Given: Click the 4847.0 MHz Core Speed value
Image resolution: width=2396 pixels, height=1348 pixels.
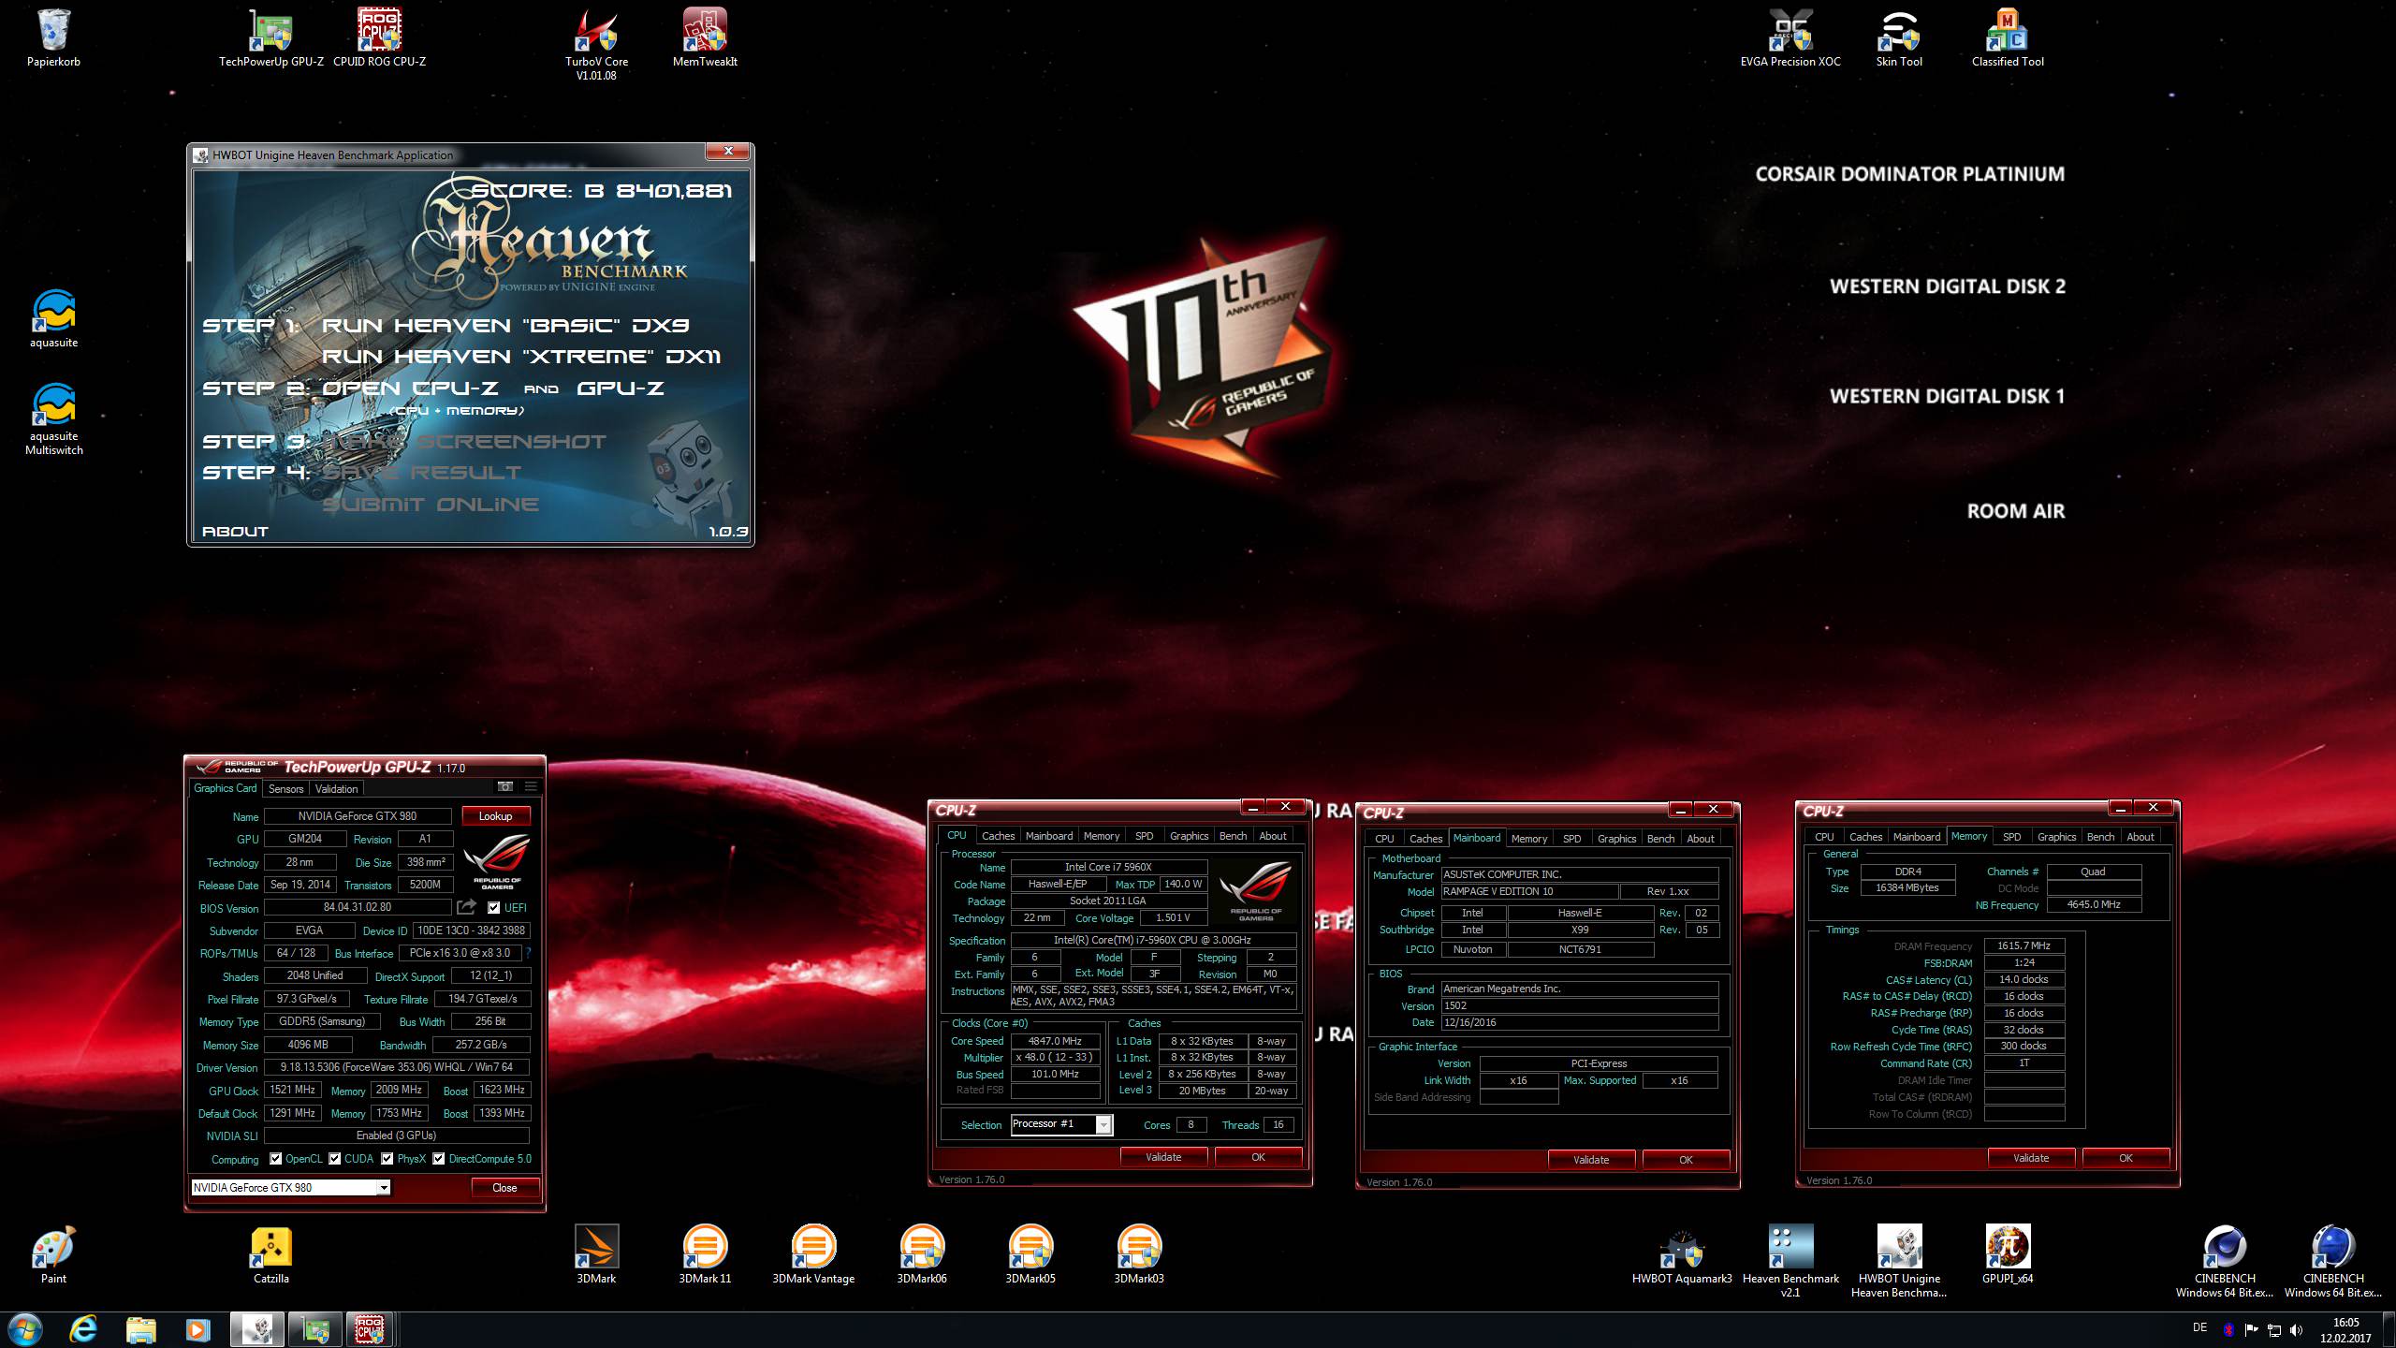Looking at the screenshot, I should (1055, 1041).
